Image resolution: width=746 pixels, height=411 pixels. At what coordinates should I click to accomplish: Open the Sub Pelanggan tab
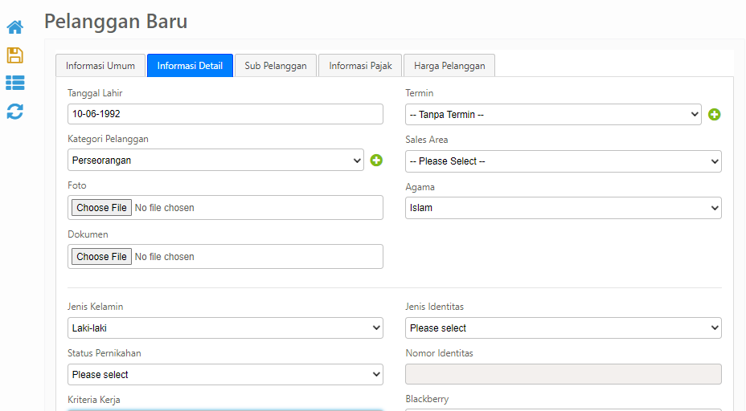[276, 66]
